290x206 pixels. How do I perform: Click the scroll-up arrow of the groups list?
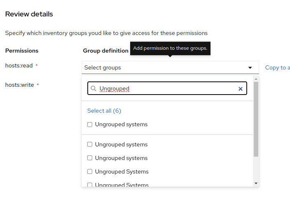tap(256, 79)
